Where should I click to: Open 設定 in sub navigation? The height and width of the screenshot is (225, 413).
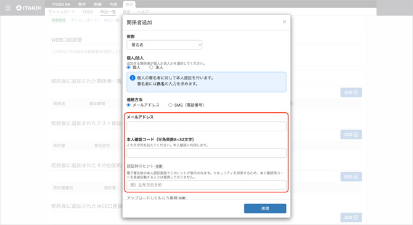126,12
